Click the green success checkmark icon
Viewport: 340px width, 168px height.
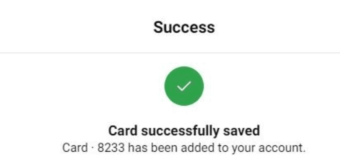pyautogui.click(x=184, y=86)
